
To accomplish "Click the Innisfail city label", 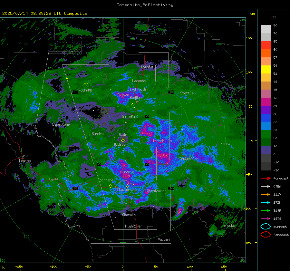I will [x=130, y=117].
